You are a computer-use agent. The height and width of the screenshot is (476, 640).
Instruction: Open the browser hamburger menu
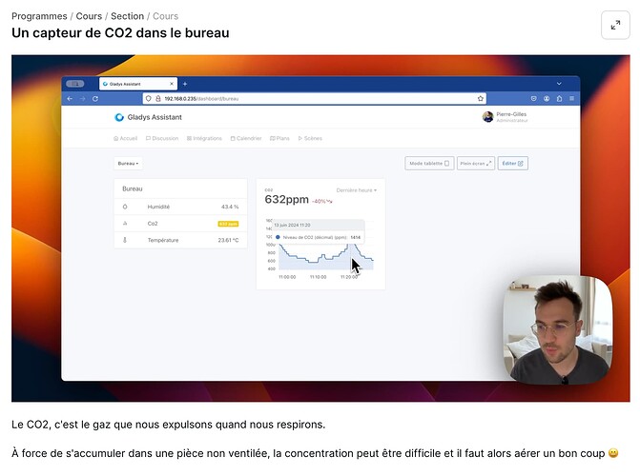coord(572,99)
